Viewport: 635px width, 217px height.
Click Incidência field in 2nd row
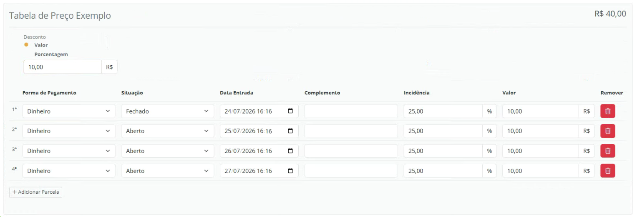[x=443, y=131]
